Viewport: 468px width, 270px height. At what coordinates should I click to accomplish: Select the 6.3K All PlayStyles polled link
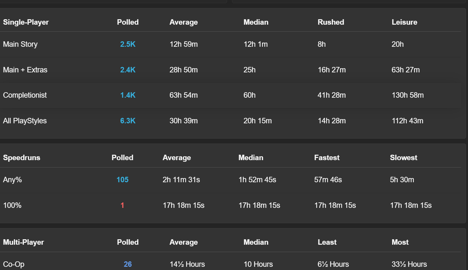[x=127, y=121]
